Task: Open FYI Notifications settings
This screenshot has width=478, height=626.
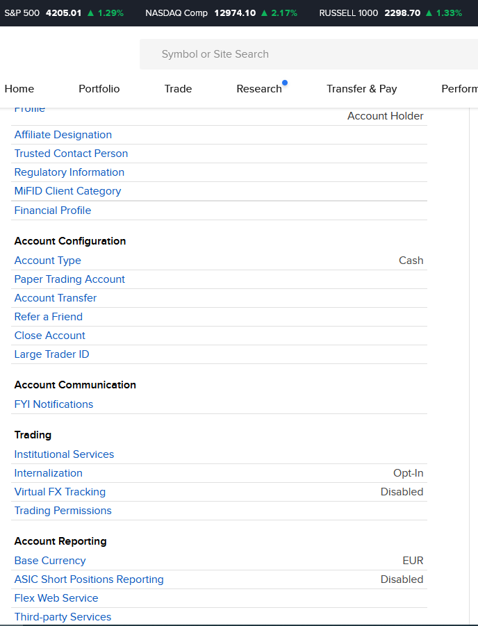Action: [53, 404]
